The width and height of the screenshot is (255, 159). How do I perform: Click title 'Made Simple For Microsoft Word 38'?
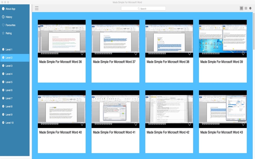click(x=168, y=62)
